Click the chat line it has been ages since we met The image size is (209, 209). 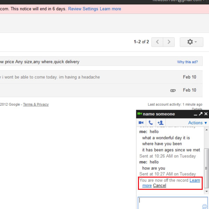pyautogui.click(x=171, y=150)
